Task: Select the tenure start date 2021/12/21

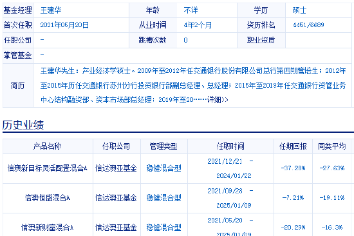Action: [x=225, y=161]
